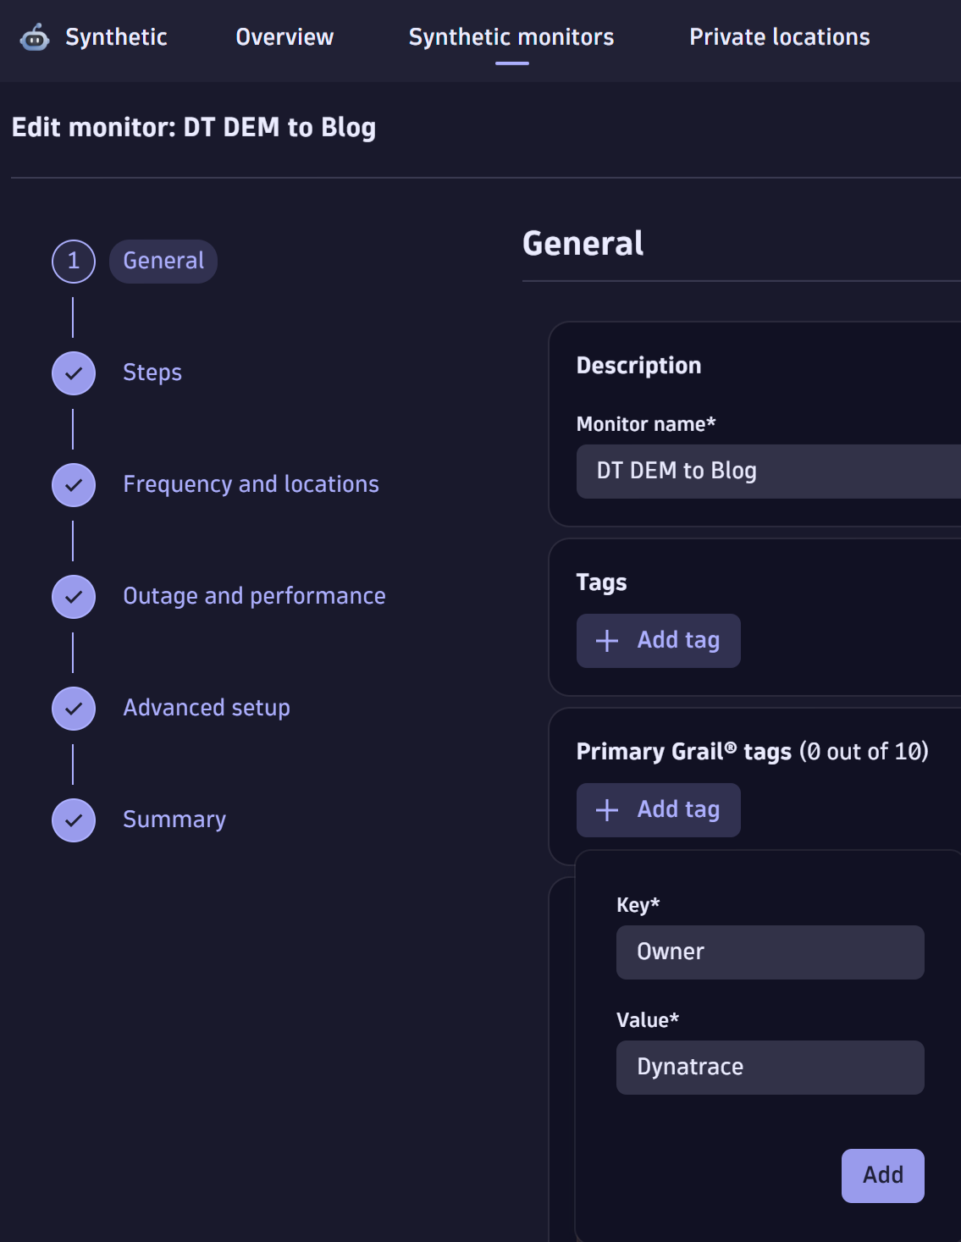This screenshot has height=1242, width=961.
Task: Click the numbered step 1 circle
Action: pyautogui.click(x=73, y=260)
